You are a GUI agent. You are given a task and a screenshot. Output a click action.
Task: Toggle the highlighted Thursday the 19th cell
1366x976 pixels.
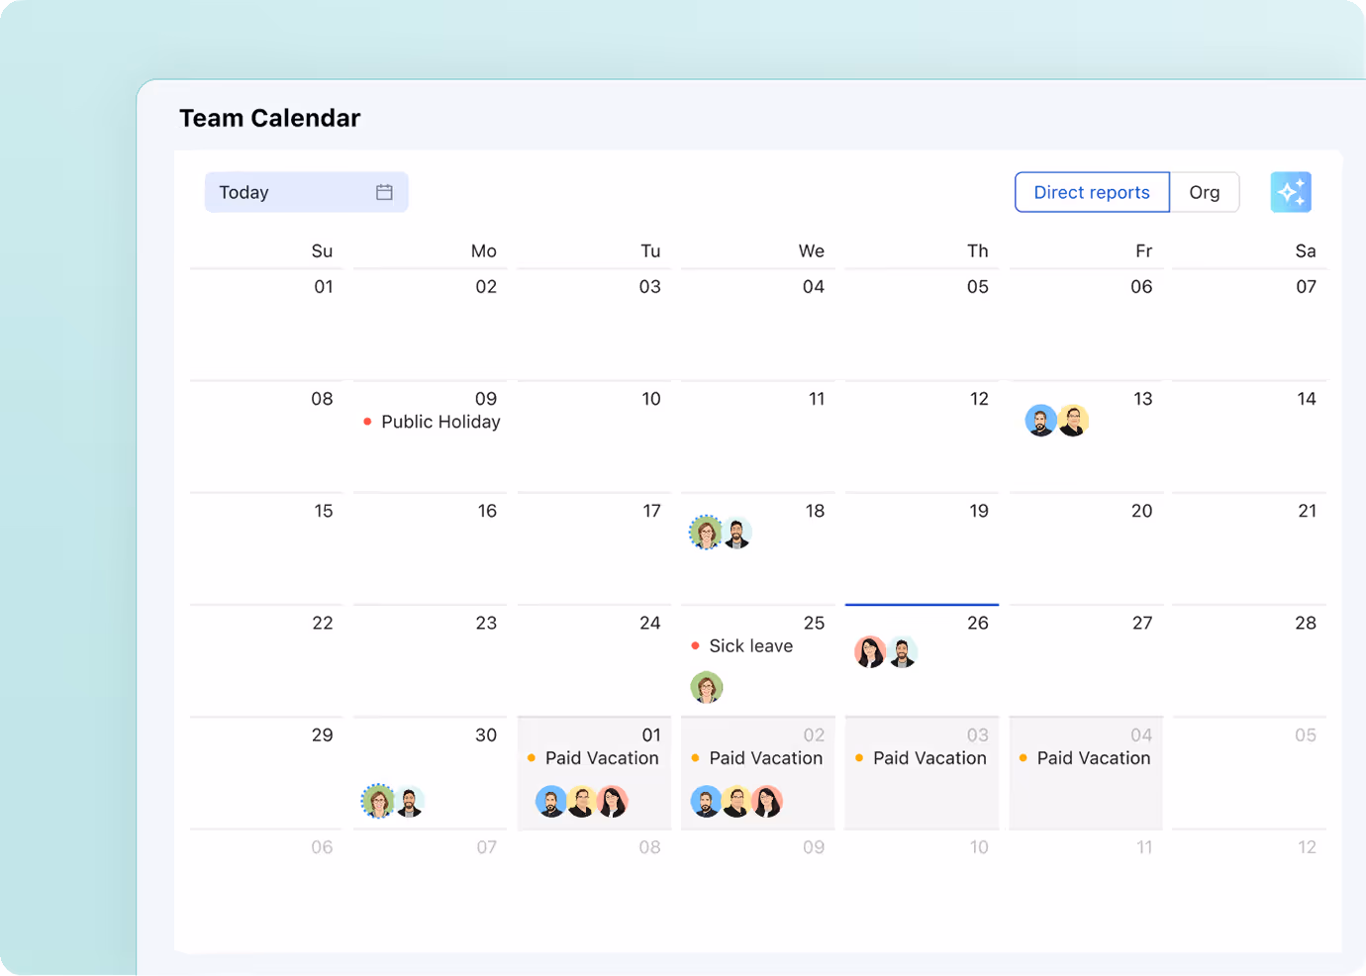click(921, 549)
